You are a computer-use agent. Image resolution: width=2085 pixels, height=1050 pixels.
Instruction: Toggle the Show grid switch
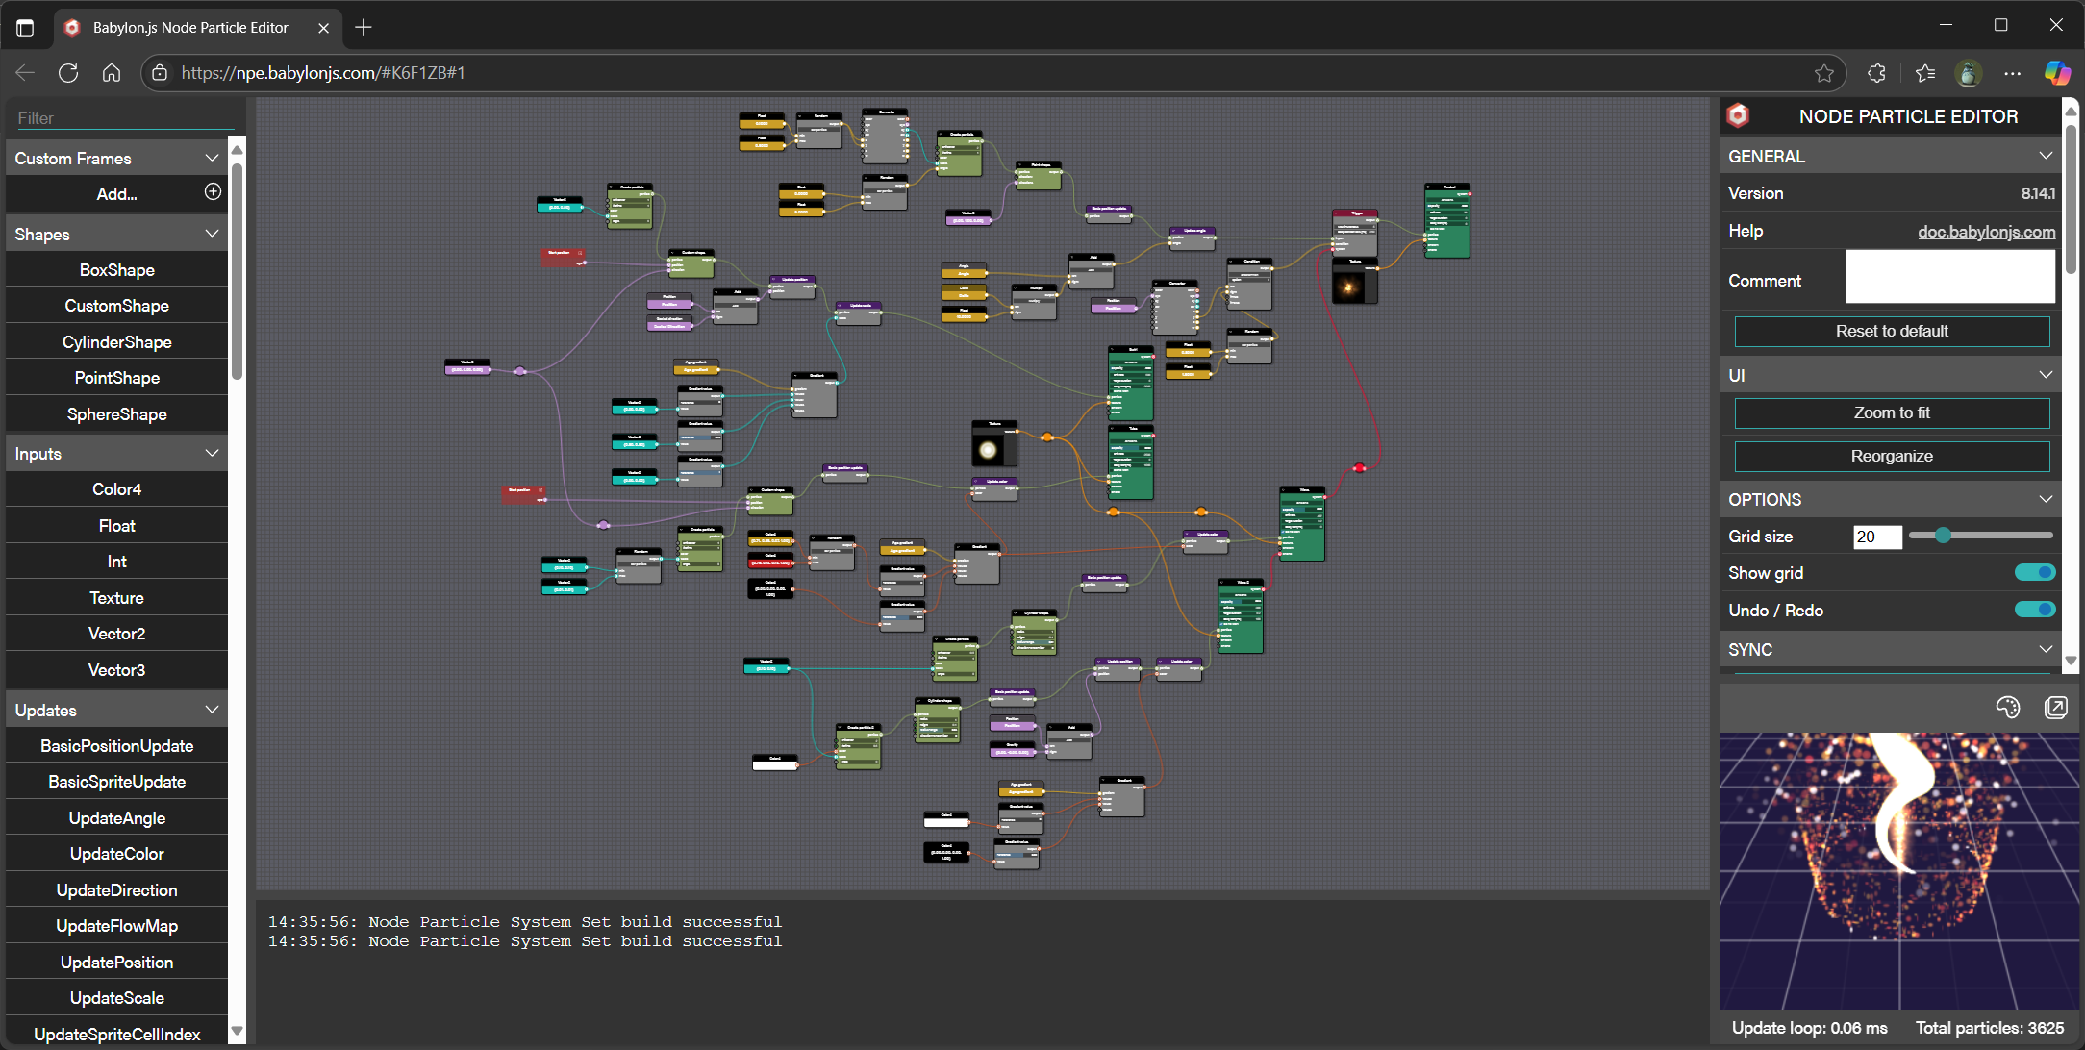pos(2034,573)
